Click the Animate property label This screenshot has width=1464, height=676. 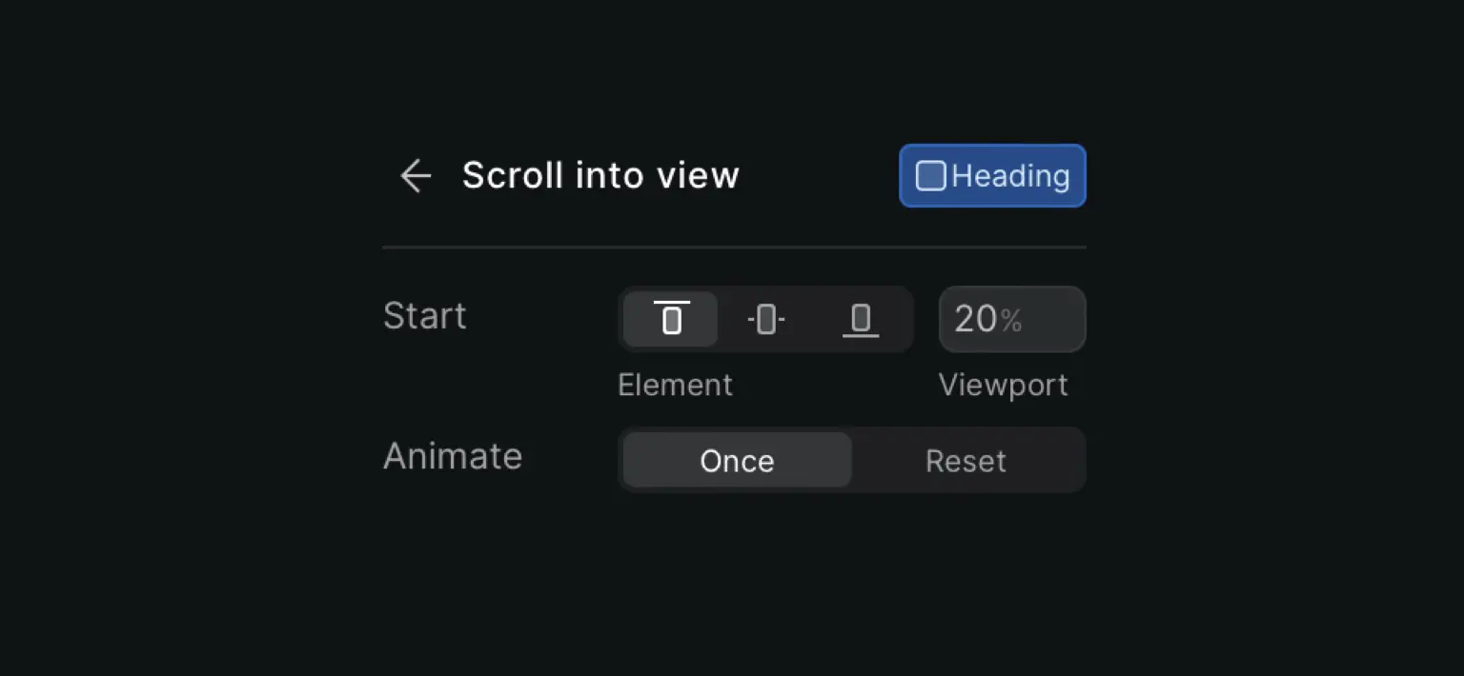452,456
